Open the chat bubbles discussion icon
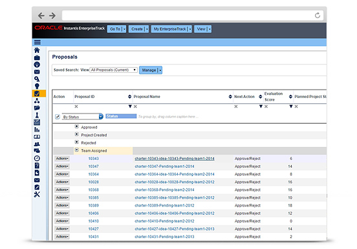The height and width of the screenshot is (249, 357). click(x=37, y=151)
